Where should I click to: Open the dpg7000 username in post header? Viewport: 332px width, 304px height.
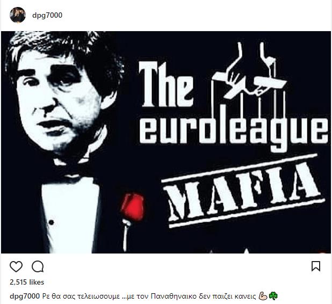pos(47,15)
